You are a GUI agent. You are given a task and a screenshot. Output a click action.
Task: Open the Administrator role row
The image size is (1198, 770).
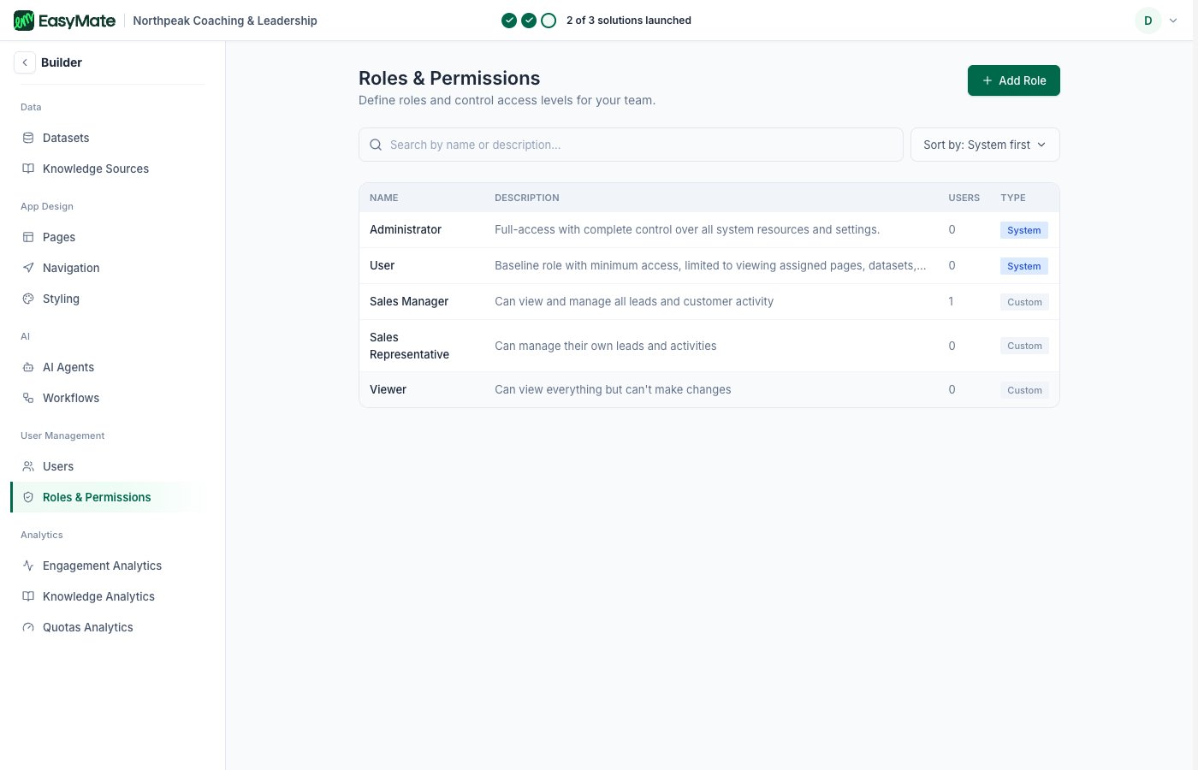pyautogui.click(x=709, y=229)
